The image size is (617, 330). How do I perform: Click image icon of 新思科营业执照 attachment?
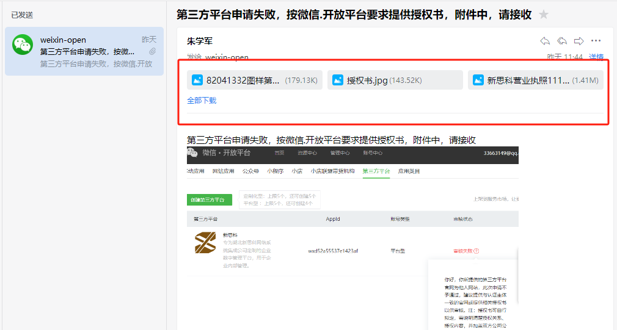478,80
